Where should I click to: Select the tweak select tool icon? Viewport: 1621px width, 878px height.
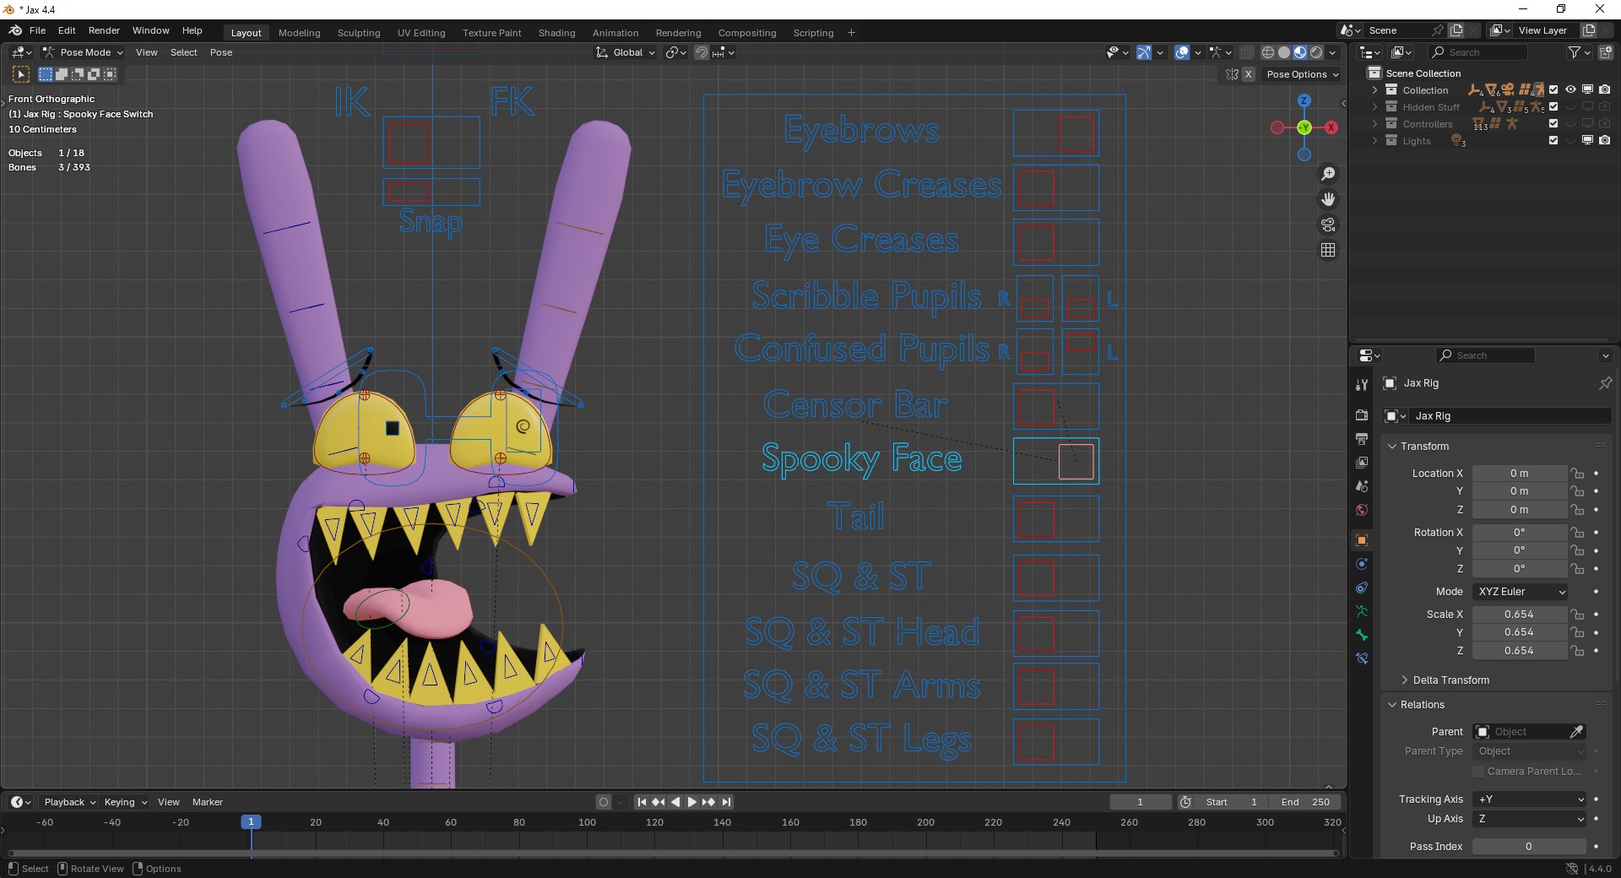pyautogui.click(x=21, y=74)
